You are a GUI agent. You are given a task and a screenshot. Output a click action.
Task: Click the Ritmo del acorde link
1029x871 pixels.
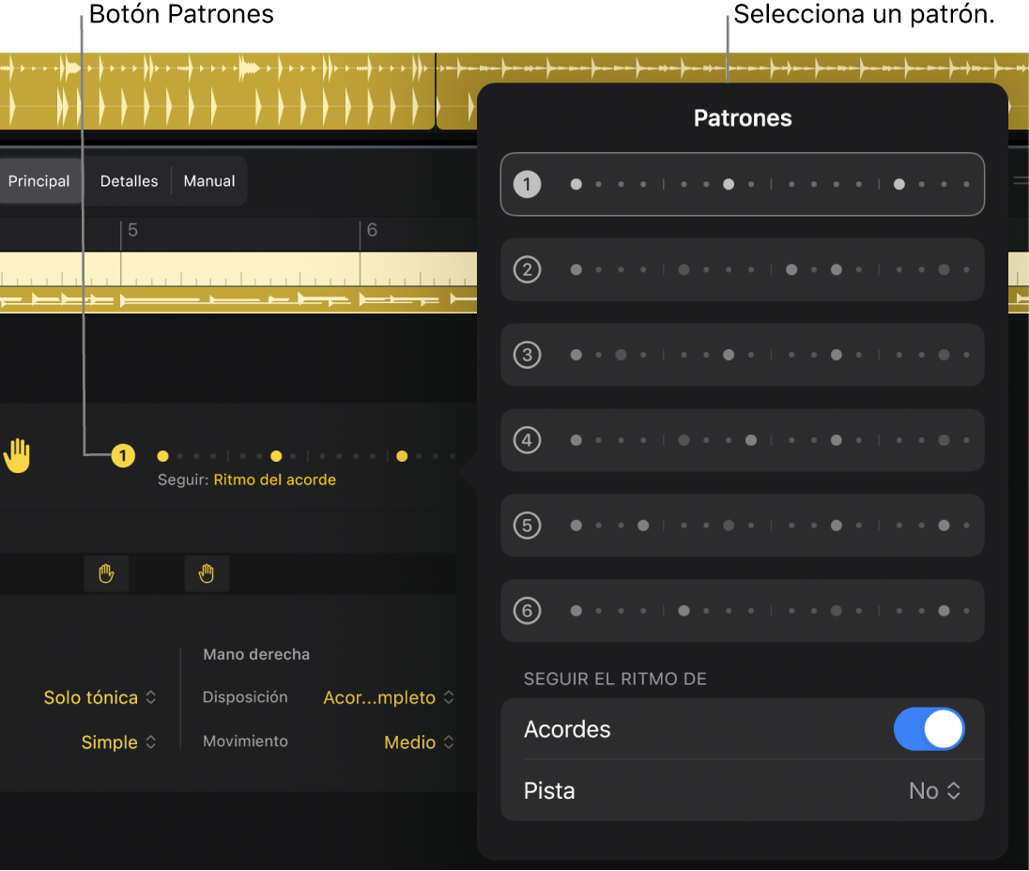click(x=274, y=480)
